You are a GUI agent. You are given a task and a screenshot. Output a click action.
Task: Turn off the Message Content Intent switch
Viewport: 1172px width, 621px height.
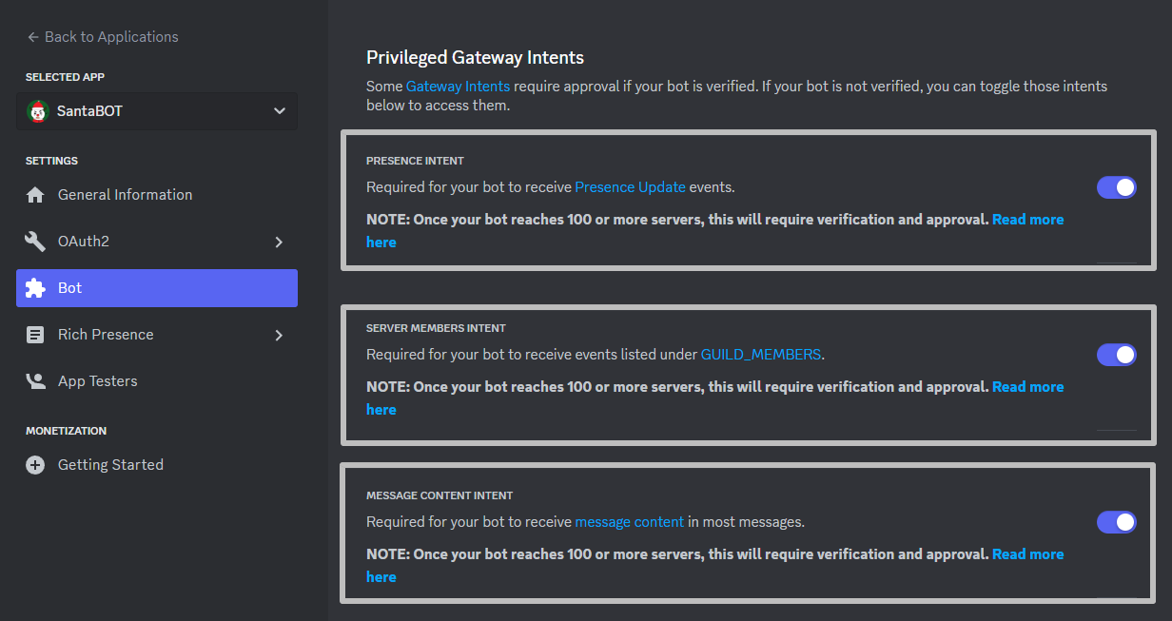1117,522
